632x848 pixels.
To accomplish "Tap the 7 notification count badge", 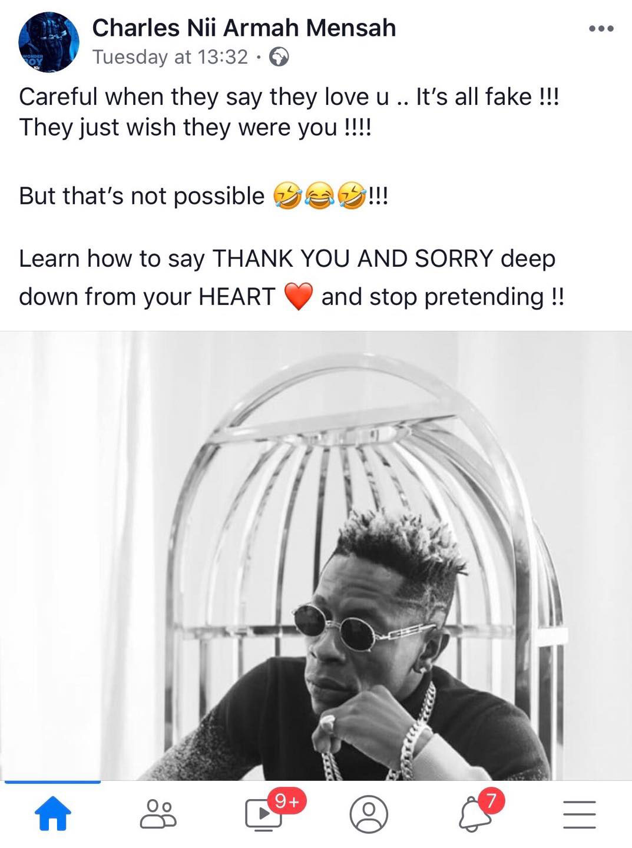I will pos(491,800).
